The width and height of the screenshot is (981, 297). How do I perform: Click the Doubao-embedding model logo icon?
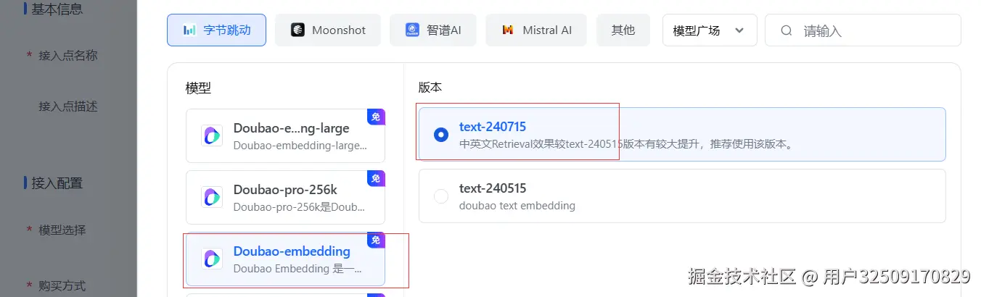click(x=212, y=259)
